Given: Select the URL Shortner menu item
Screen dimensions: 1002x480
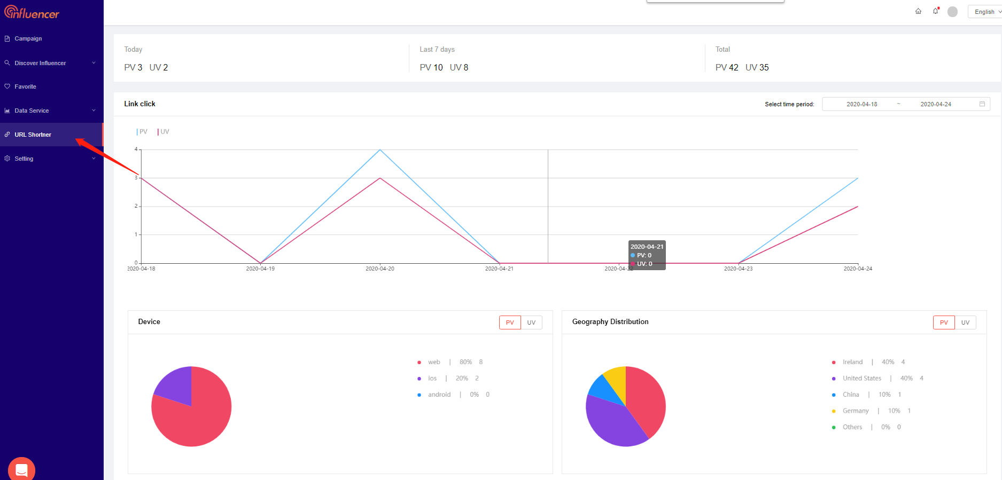Looking at the screenshot, I should (51, 135).
